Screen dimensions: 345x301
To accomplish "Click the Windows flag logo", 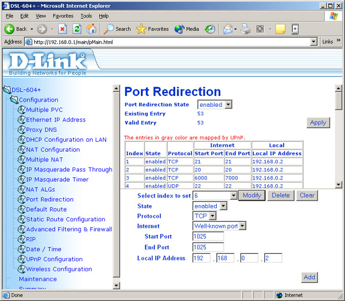I will [333, 16].
